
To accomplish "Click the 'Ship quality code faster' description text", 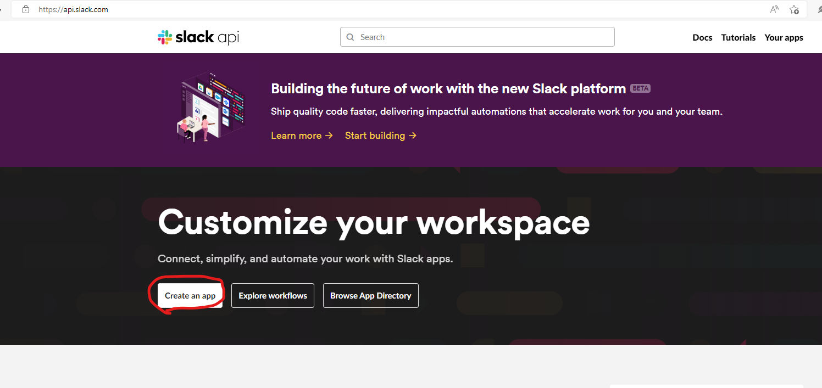I will pos(496,111).
